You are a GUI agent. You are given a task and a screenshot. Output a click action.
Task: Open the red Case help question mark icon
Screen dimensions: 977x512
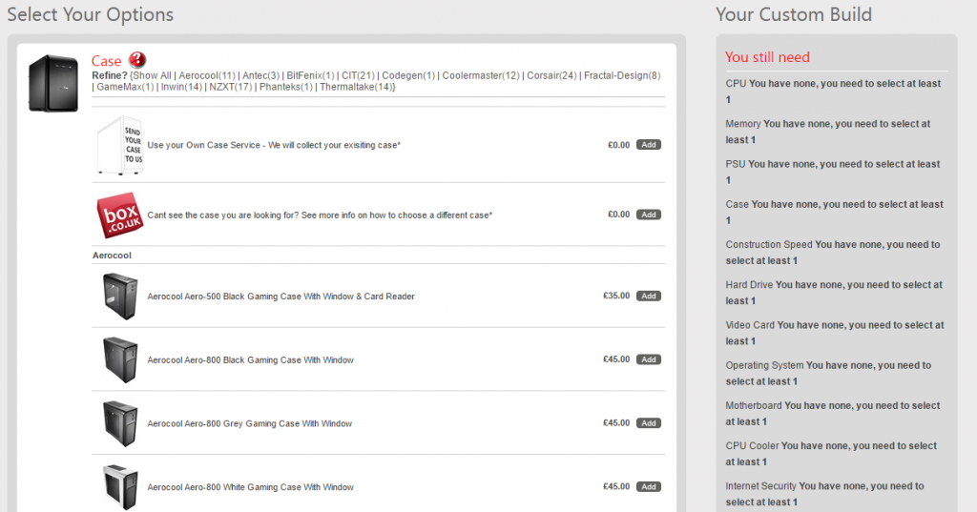click(x=137, y=60)
